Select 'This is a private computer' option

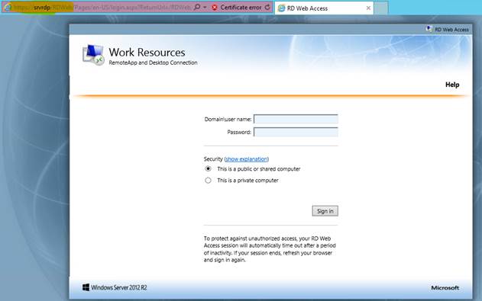click(x=208, y=181)
